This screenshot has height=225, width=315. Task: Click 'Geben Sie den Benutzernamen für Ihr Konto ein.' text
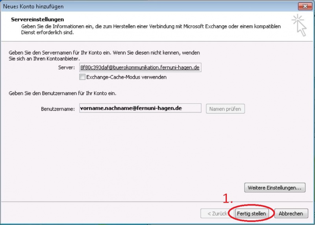pyautogui.click(x=63, y=93)
